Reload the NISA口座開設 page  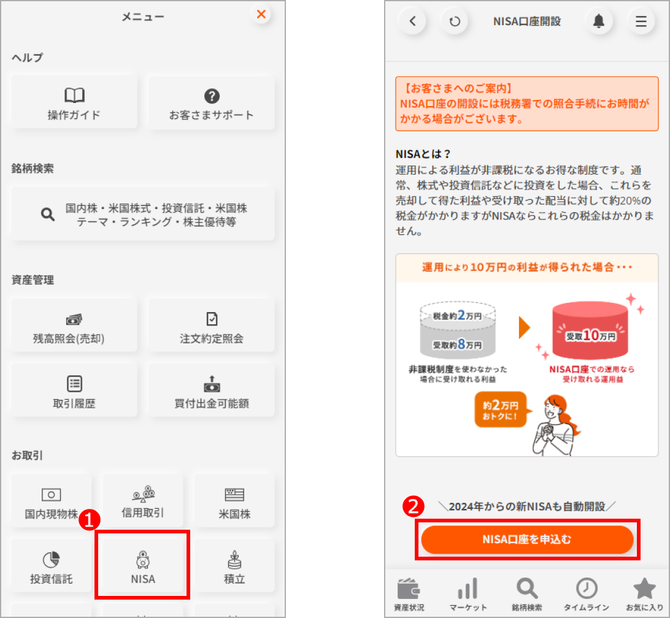click(454, 21)
